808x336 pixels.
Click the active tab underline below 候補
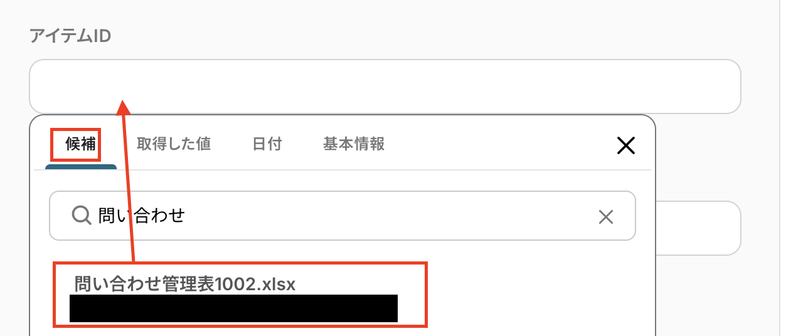click(x=81, y=167)
